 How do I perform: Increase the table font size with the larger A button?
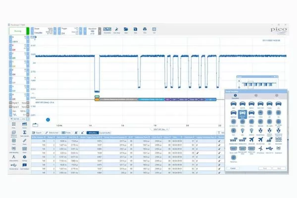click(82, 133)
